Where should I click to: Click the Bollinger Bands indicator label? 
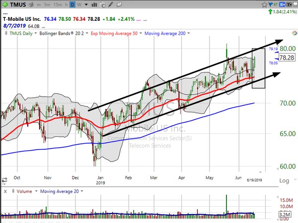coord(62,33)
